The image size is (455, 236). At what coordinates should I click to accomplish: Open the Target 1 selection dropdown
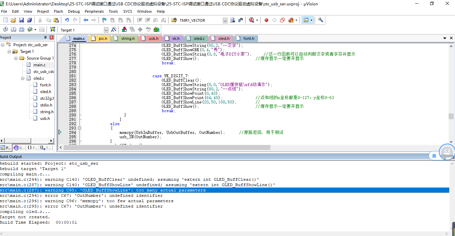click(106, 30)
